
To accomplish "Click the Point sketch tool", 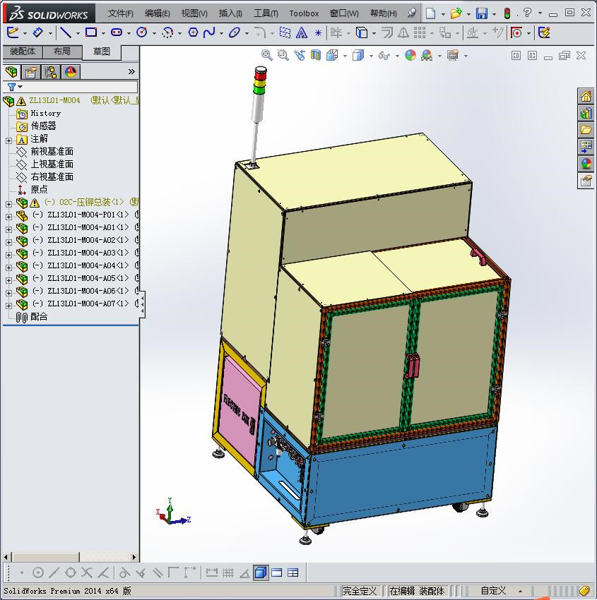I will [318, 33].
